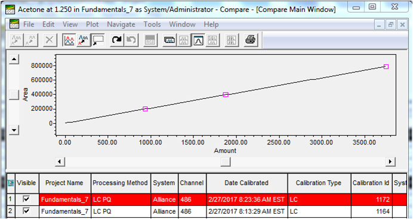Click the vertical scrollbar down arrow beside plot
Image resolution: width=413 pixels, height=219 pixels.
[14, 130]
